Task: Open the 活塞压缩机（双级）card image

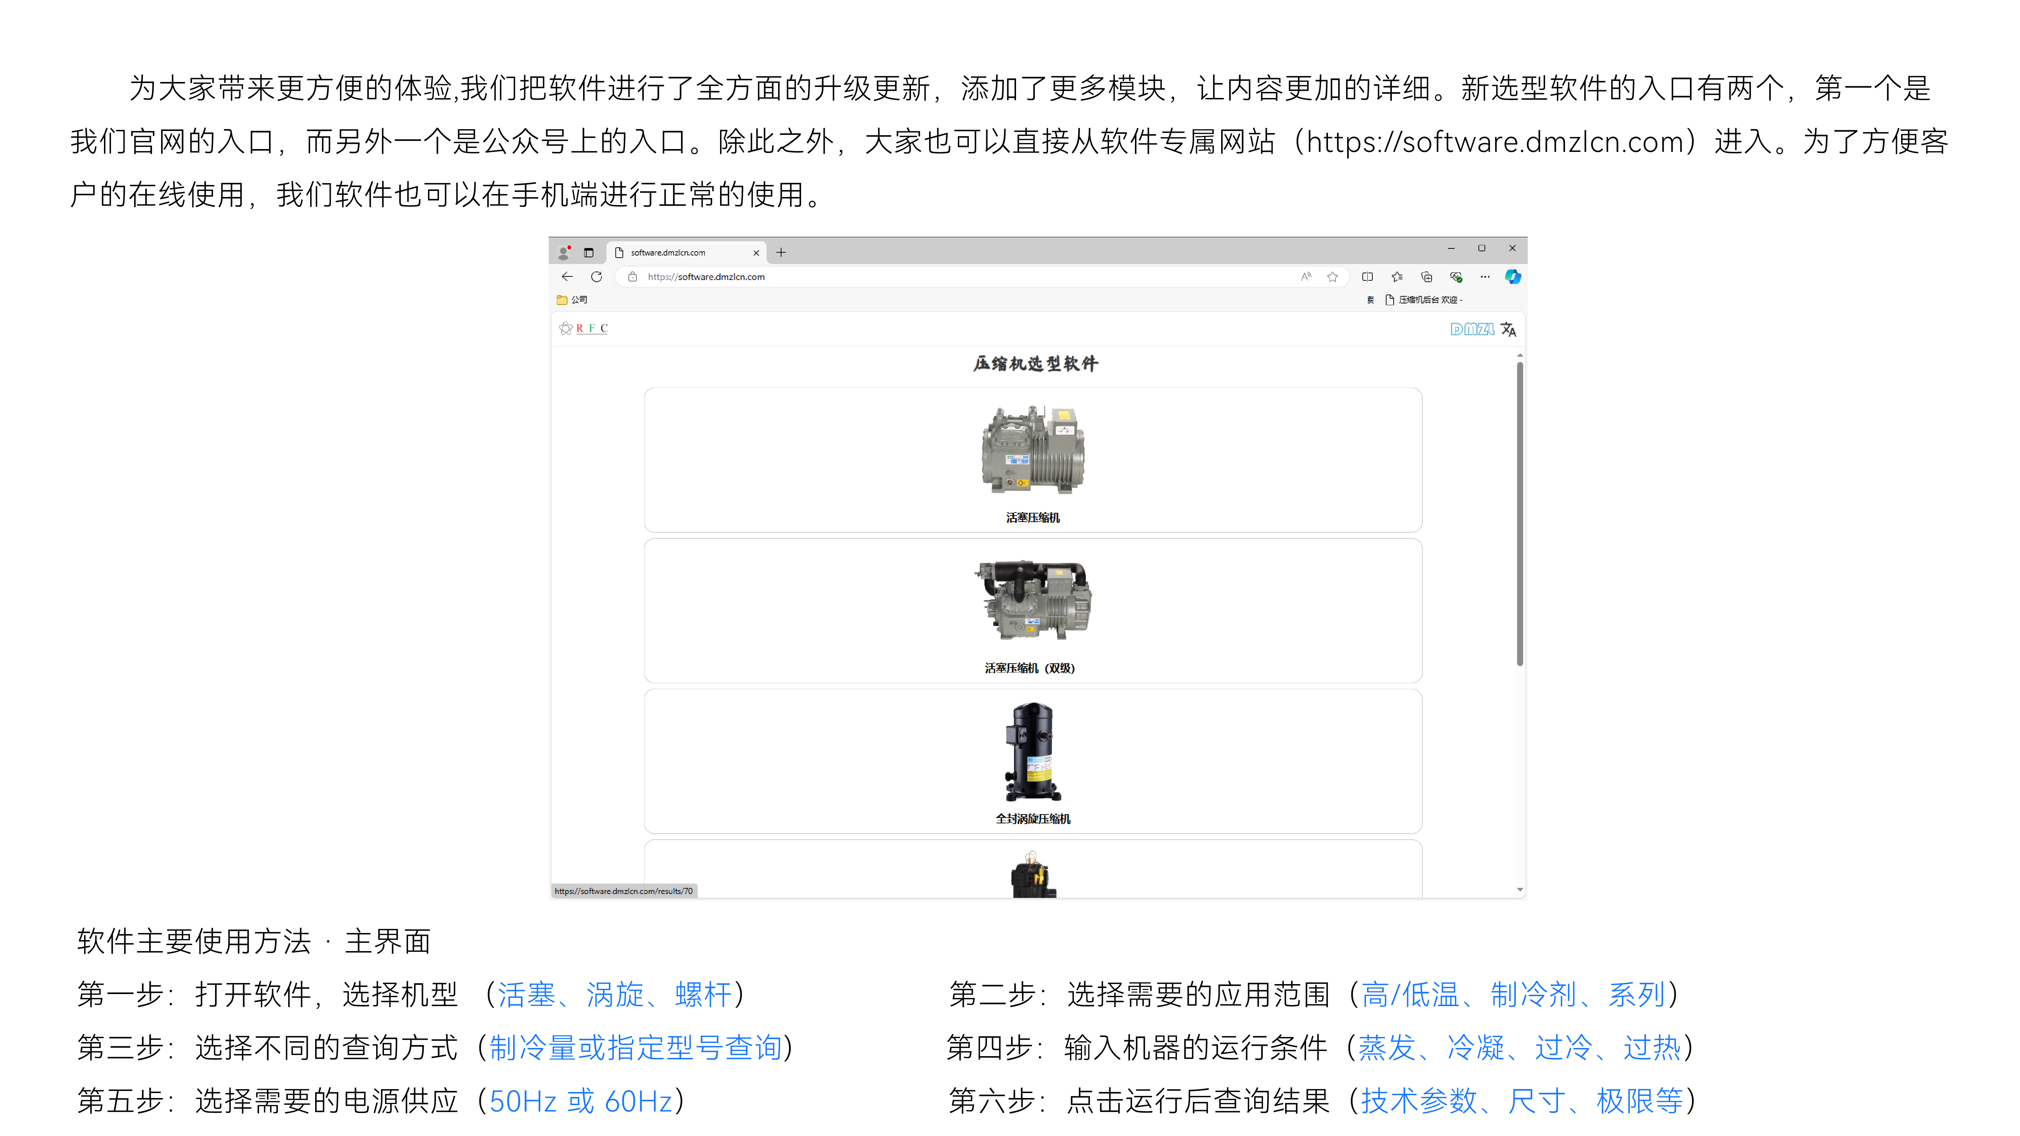Action: coord(1033,600)
